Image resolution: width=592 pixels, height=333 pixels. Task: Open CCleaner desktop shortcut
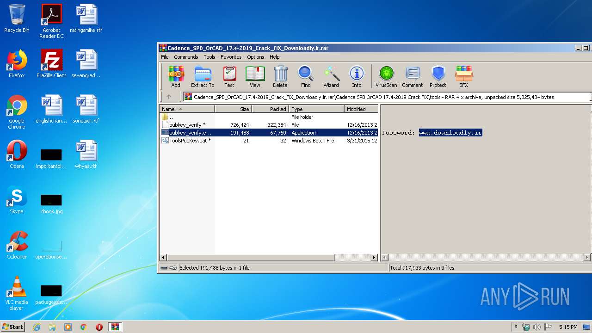pos(17,245)
